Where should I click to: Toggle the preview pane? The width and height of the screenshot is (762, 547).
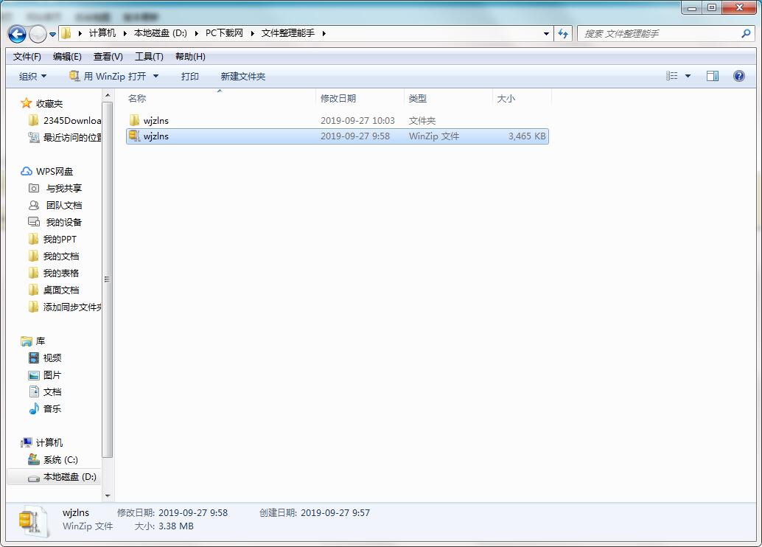pos(712,75)
